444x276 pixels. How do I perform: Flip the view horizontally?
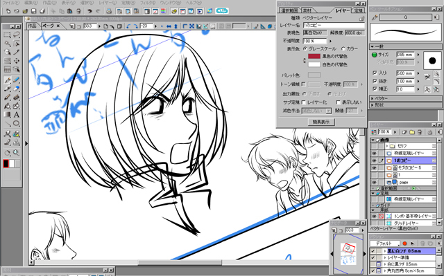169,26
